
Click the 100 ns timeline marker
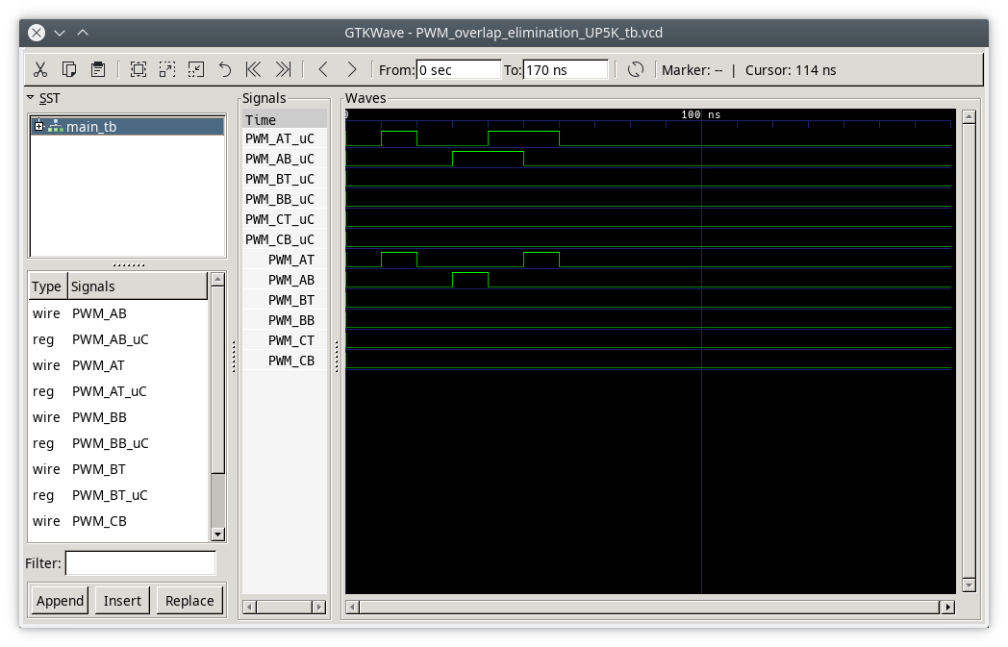tap(701, 115)
